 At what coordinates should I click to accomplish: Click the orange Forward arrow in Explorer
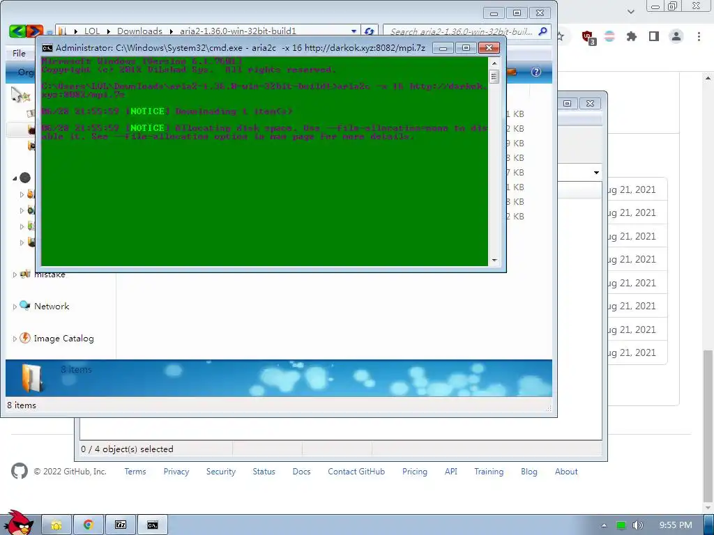point(35,31)
